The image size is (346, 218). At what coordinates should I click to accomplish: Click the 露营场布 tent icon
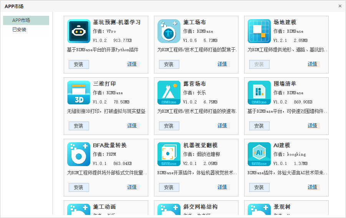[x=169, y=93]
